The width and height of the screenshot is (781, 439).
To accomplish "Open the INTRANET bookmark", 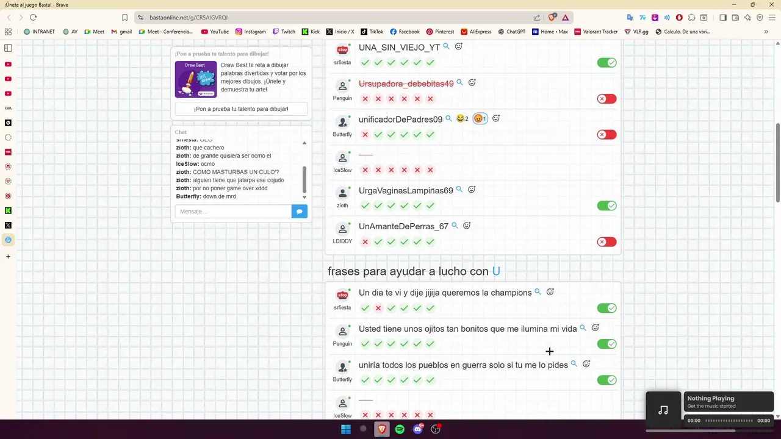I will [39, 32].
